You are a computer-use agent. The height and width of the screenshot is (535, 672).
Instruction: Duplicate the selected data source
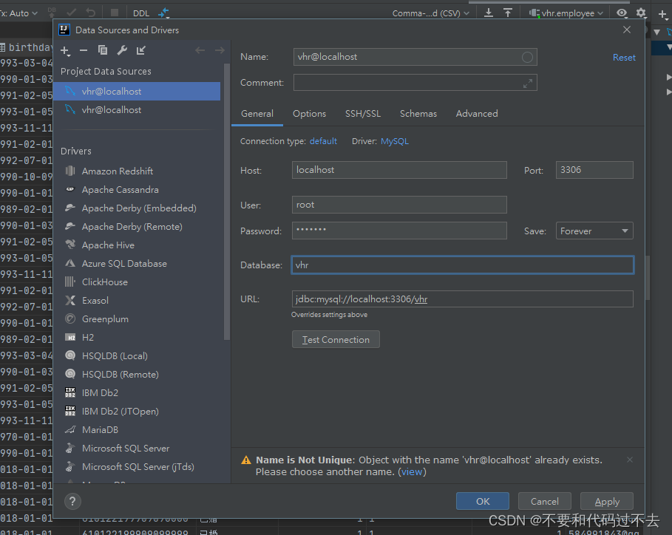pyautogui.click(x=103, y=50)
